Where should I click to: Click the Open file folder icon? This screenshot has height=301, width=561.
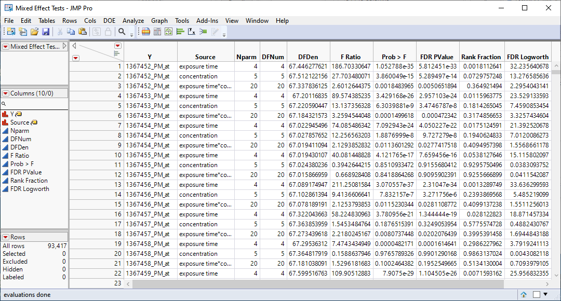click(x=34, y=32)
